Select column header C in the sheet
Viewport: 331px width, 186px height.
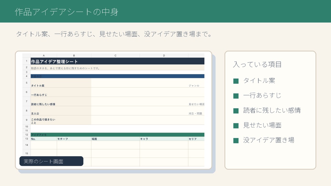tap(115, 56)
